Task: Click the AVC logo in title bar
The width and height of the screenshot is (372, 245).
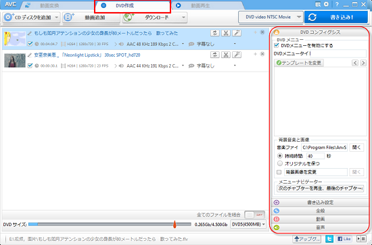Action: 10,5
